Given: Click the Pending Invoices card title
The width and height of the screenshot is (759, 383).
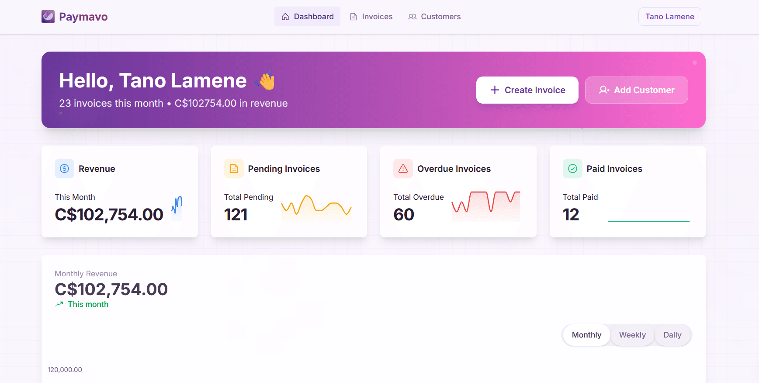Looking at the screenshot, I should [284, 169].
